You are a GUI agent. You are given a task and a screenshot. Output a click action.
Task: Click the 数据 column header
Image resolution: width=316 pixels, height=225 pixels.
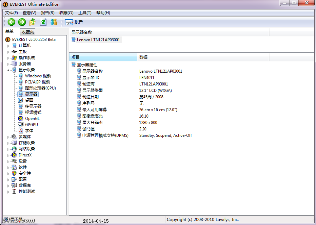point(203,57)
